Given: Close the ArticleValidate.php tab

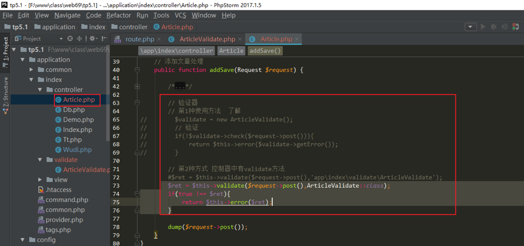Looking at the screenshot, I should [x=240, y=39].
